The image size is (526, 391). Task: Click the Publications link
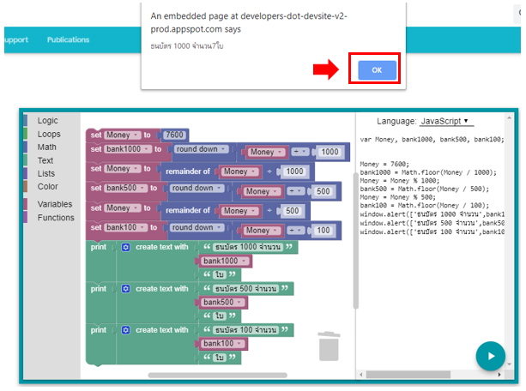tap(68, 39)
